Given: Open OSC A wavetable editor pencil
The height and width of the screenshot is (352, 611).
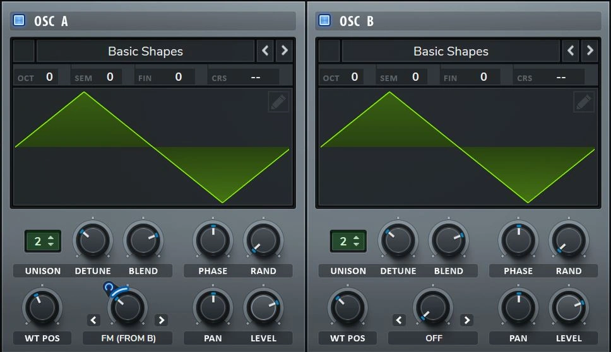Looking at the screenshot, I should 278,102.
